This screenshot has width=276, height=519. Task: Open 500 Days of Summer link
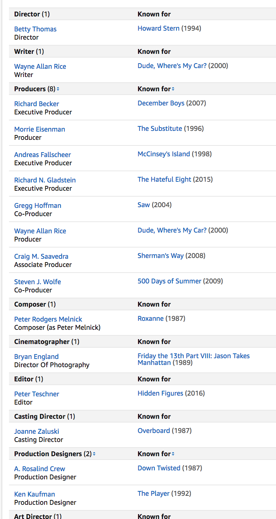[169, 281]
